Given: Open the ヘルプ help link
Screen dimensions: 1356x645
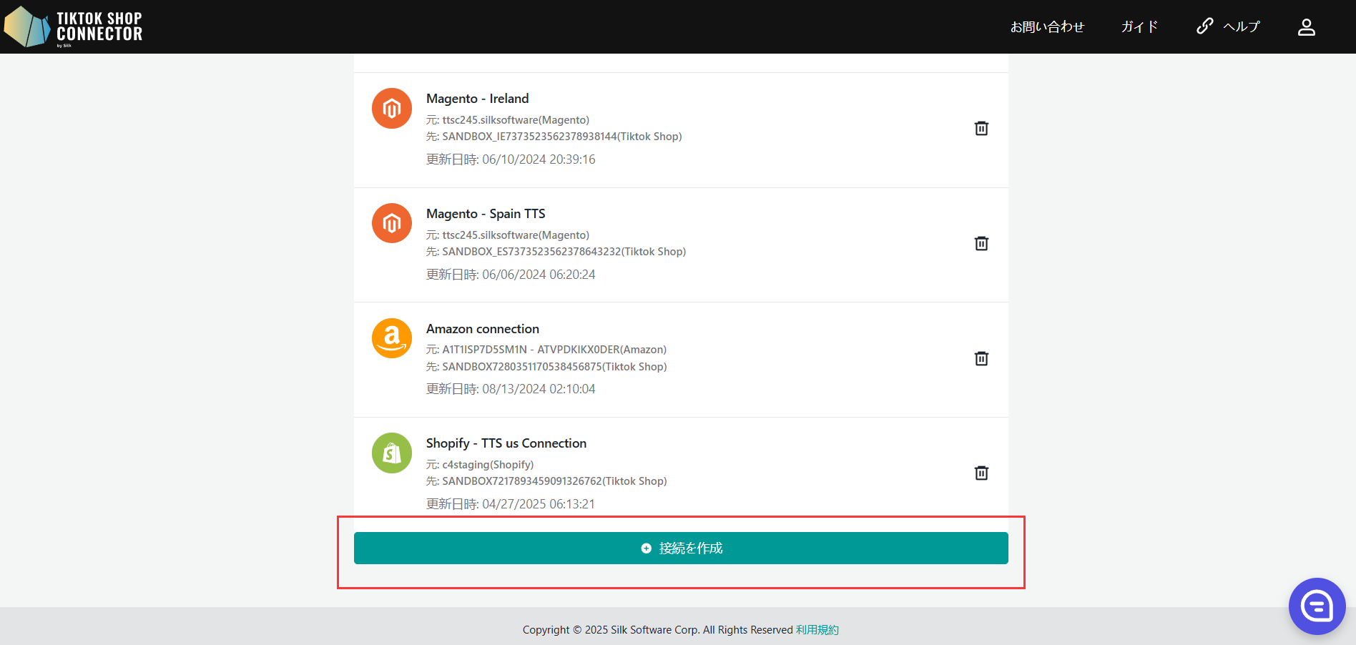Looking at the screenshot, I should click(x=1242, y=26).
